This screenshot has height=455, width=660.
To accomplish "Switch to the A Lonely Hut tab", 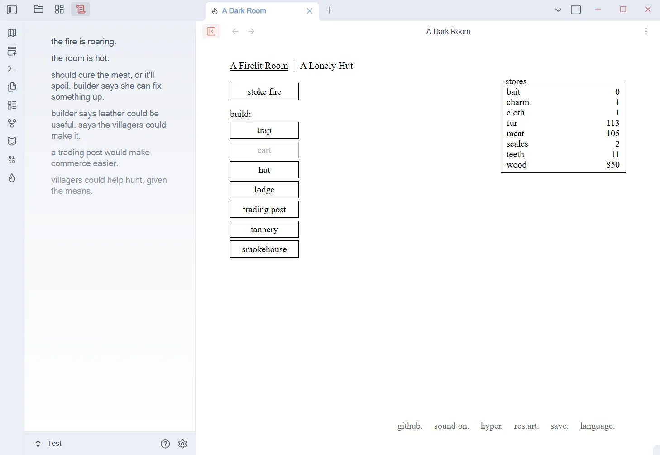I will (326, 66).
